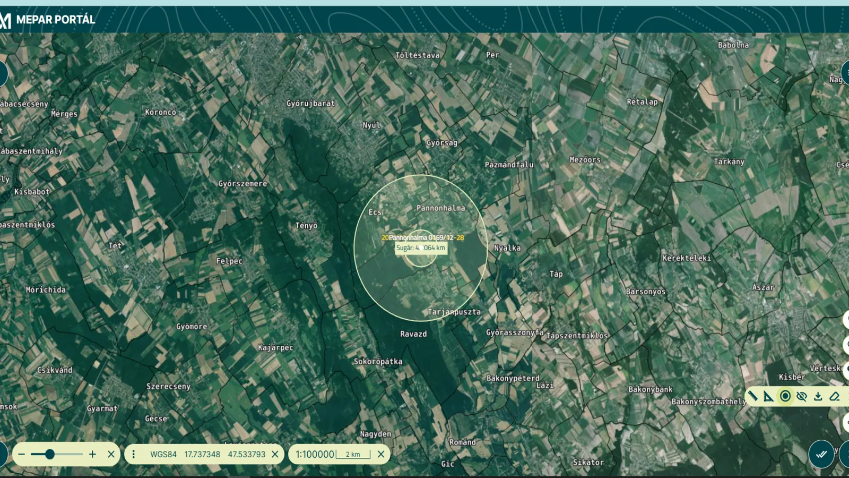
Task: Zoom in with the plus button
Action: tap(93, 454)
